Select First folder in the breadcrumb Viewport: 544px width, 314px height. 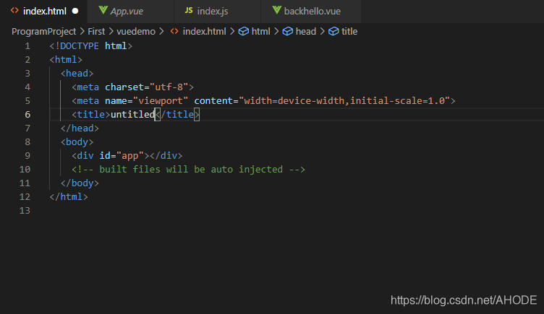pyautogui.click(x=96, y=32)
